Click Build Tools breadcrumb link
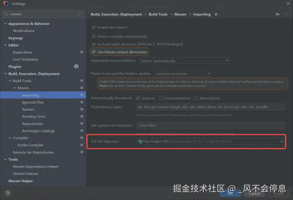Image resolution: width=293 pixels, height=200 pixels. coord(158,14)
